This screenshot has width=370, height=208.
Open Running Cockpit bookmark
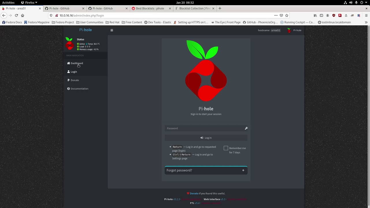click(x=298, y=22)
